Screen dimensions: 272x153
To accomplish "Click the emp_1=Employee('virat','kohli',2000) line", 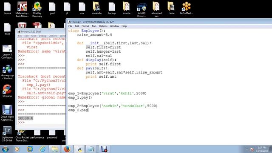I will point(108,93).
